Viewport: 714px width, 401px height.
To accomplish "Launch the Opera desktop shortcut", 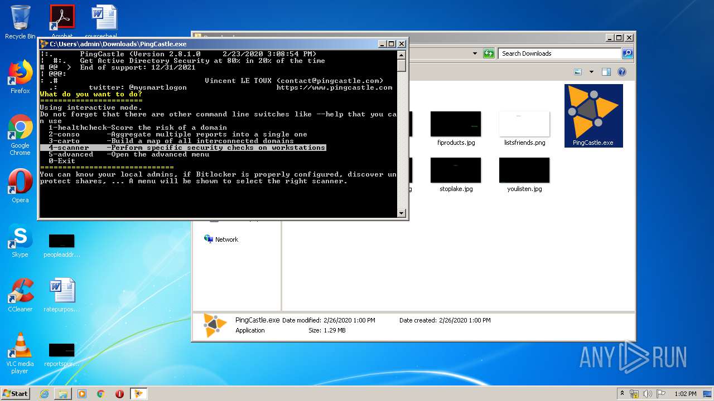I will click(x=20, y=186).
